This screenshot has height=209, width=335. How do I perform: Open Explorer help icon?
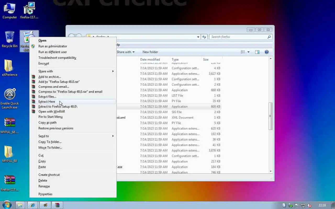[267, 52]
